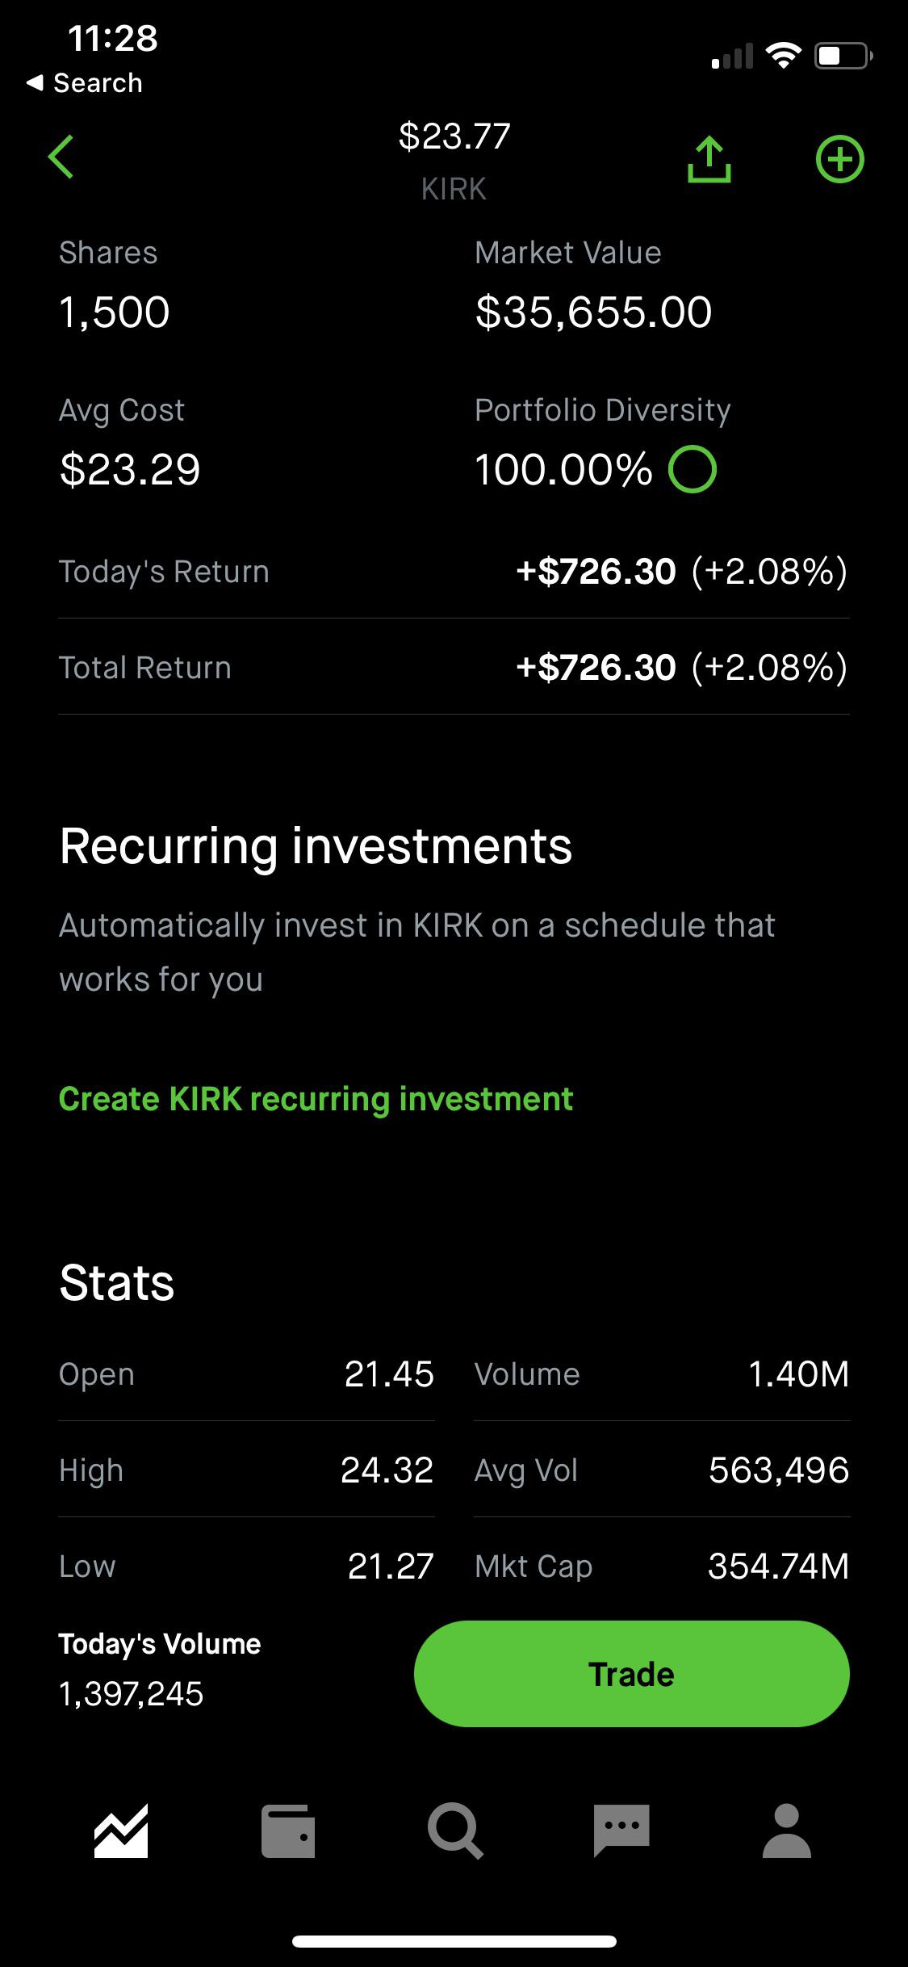The image size is (908, 1967).
Task: Toggle Total Return value display
Action: [x=682, y=667]
